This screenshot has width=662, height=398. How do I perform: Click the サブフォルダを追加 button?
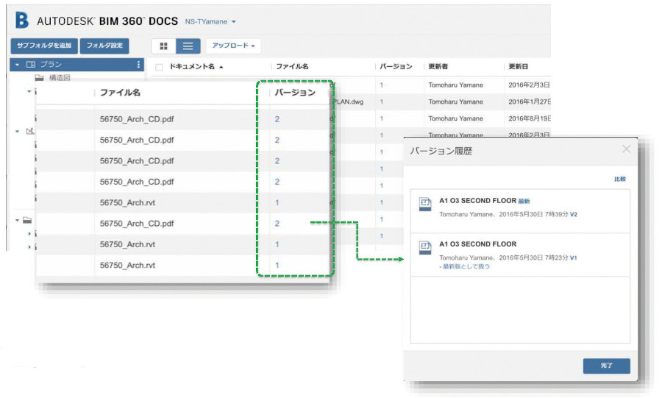coord(44,46)
